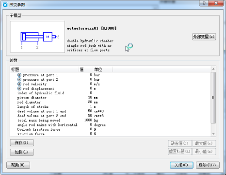Click the state icon beside rod velocity
Screen dimensions: 226x175
click(19, 84)
